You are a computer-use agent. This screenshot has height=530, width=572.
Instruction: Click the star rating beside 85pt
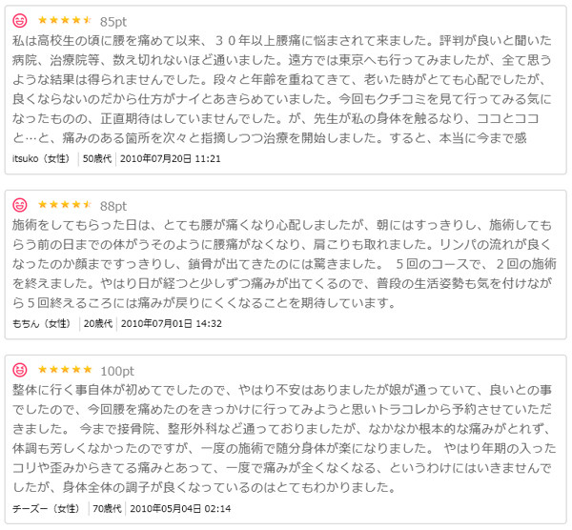65,20
